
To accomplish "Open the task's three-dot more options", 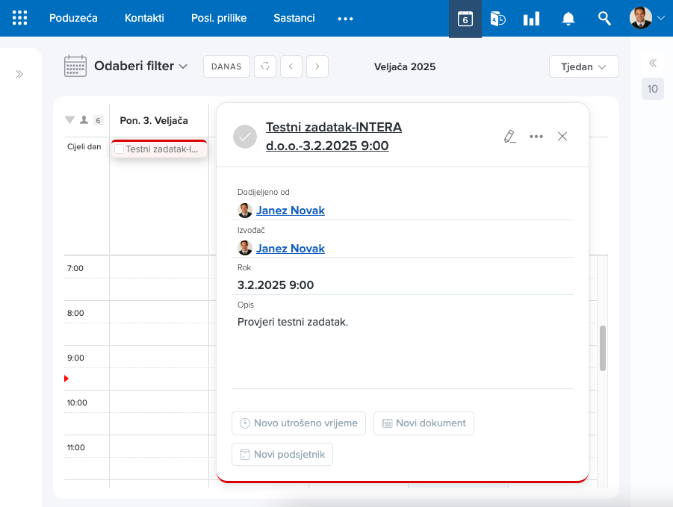I will tap(536, 136).
